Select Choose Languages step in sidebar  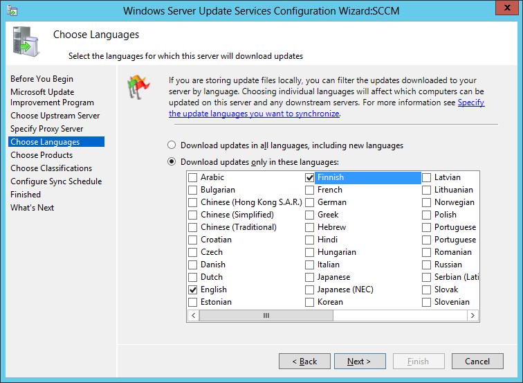56,142
